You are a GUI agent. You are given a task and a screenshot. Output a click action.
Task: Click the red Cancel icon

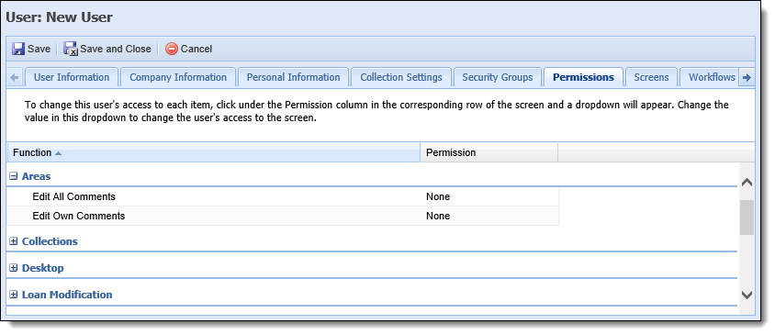click(172, 49)
